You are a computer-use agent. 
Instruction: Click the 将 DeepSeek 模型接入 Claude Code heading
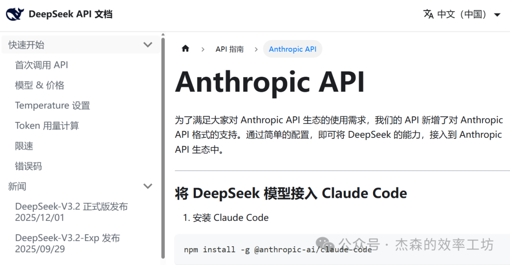pyautogui.click(x=291, y=193)
